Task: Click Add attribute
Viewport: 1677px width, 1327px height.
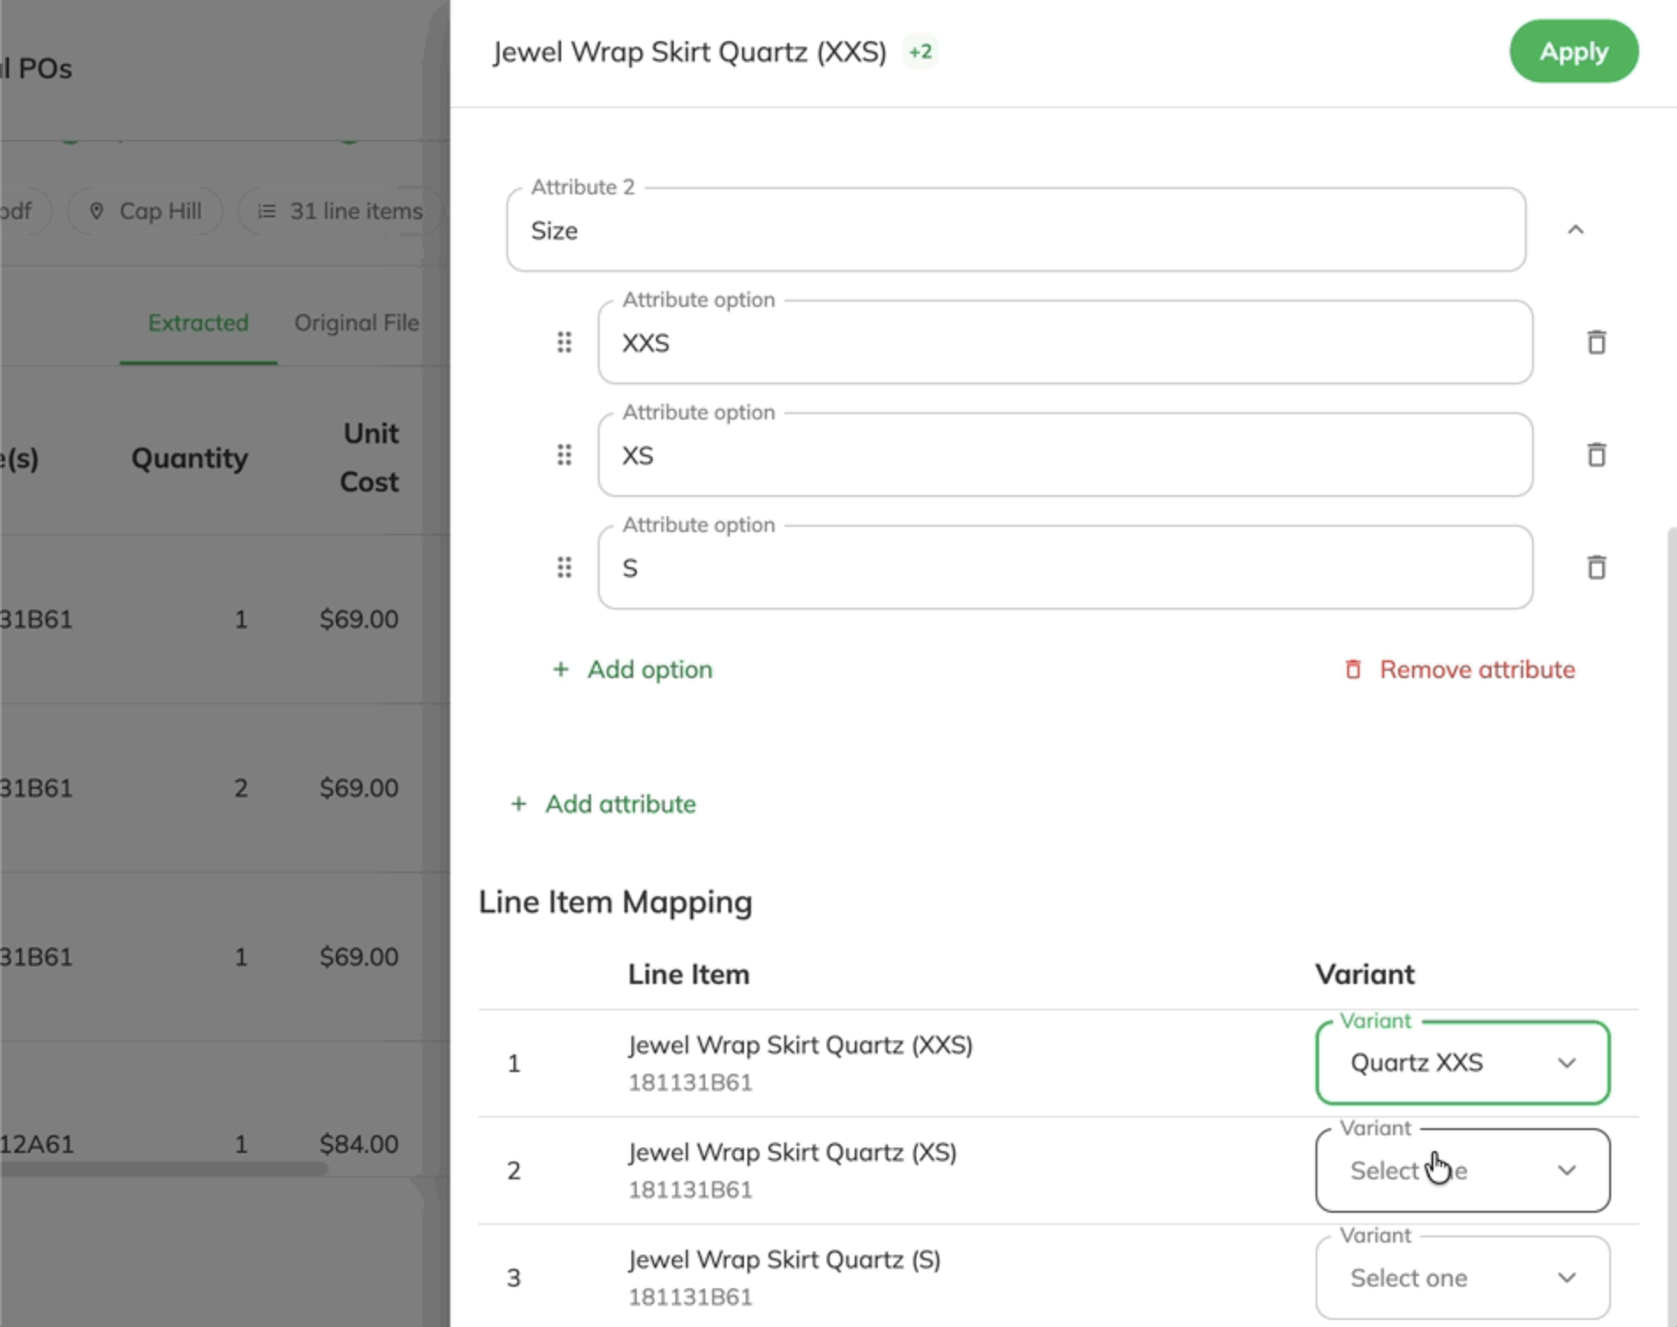Action: point(603,804)
